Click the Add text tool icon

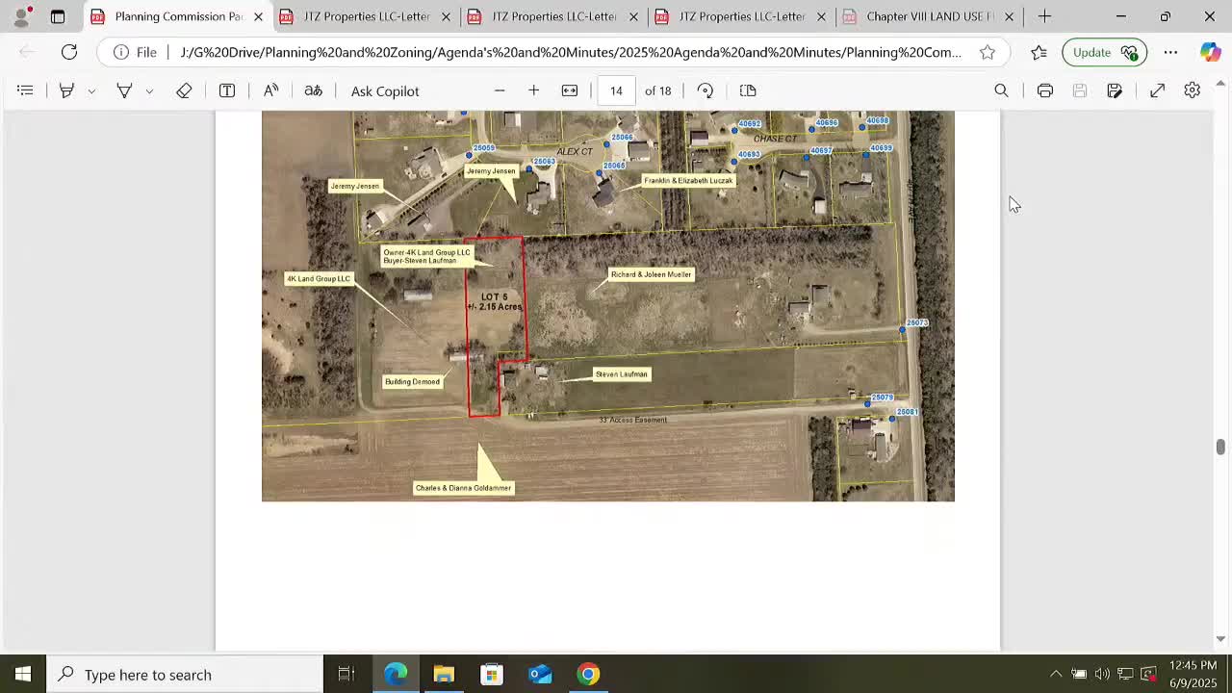pyautogui.click(x=227, y=90)
